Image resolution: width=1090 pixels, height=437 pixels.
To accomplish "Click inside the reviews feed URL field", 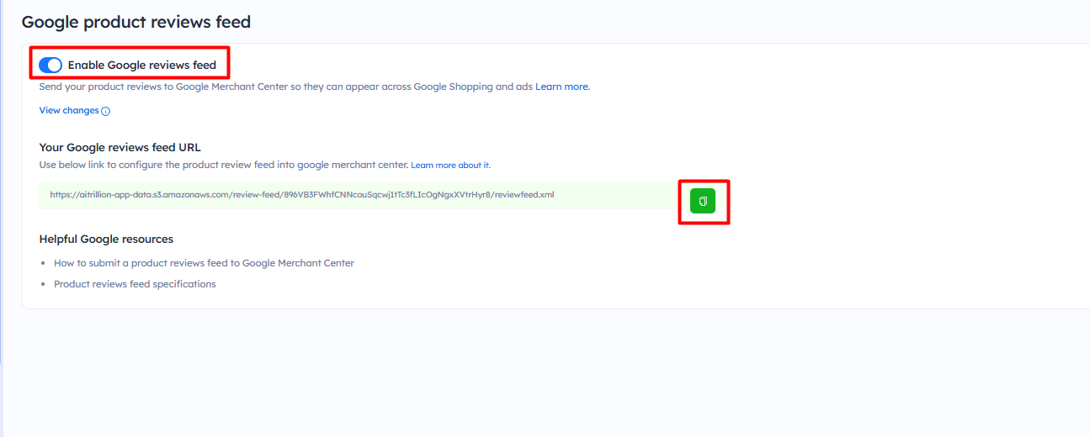I will click(x=337, y=195).
